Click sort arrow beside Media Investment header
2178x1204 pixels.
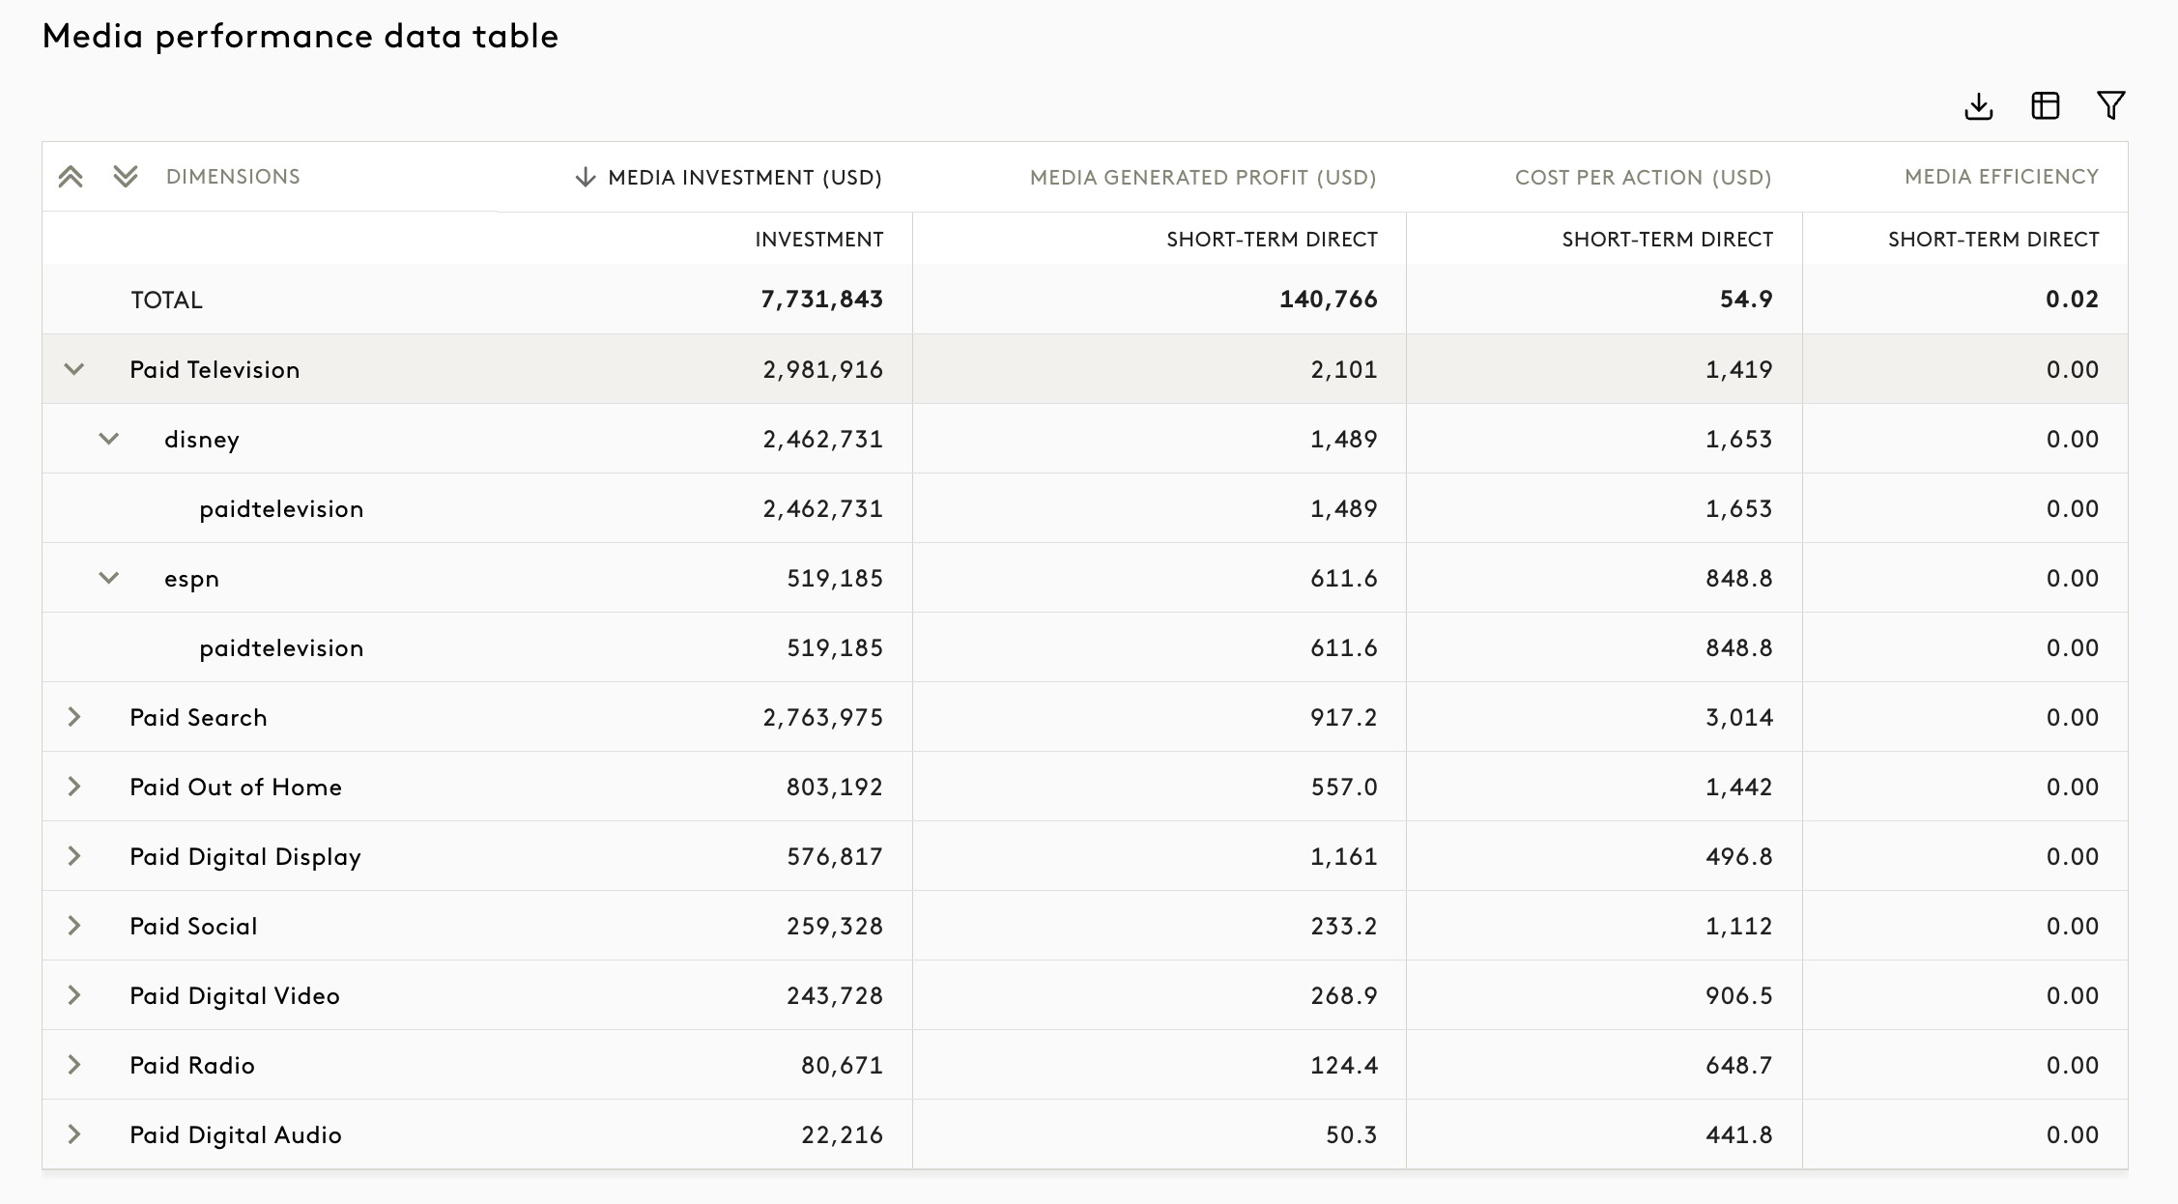tap(585, 177)
